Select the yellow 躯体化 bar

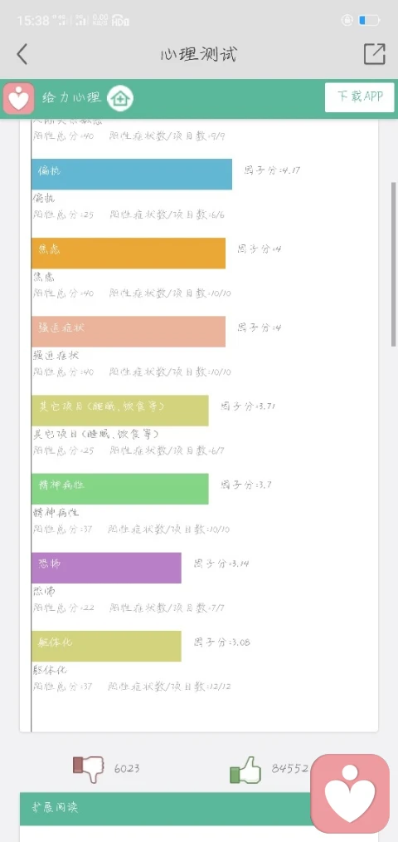point(106,646)
